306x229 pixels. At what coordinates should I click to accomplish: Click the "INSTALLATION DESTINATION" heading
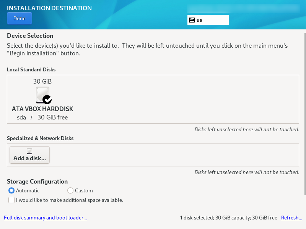(x=49, y=8)
